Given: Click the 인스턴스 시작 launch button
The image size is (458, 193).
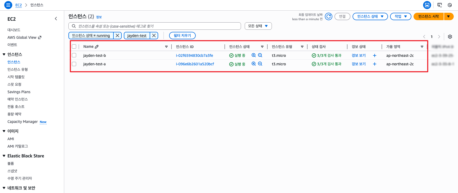Looking at the screenshot, I should (x=428, y=16).
